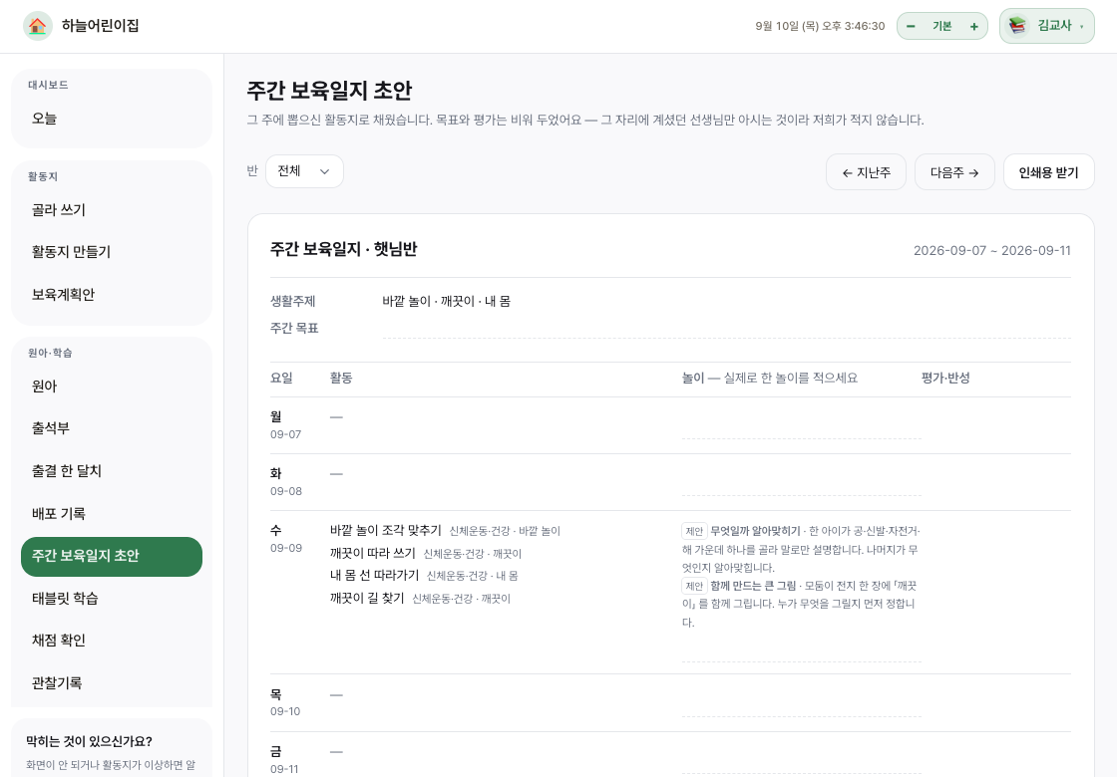Click 깨끗이 따라 쓰기 activity
Viewport: 1117px width, 777px height.
(373, 554)
